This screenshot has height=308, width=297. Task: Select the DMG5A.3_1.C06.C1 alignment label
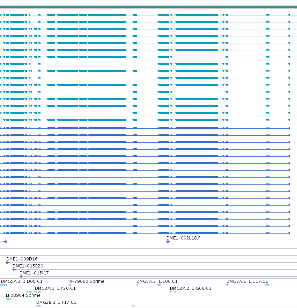[x=157, y=281]
